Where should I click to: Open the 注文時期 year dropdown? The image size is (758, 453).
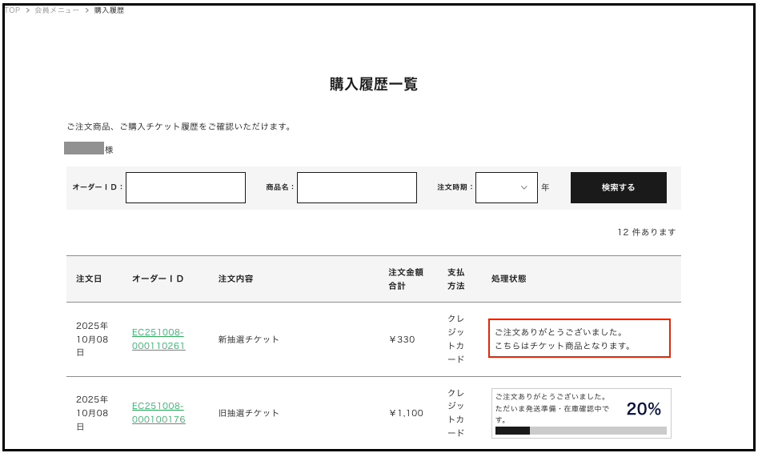click(x=507, y=187)
